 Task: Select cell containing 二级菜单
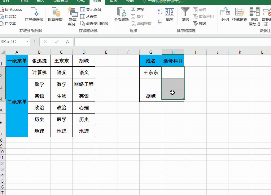[x=17, y=102]
